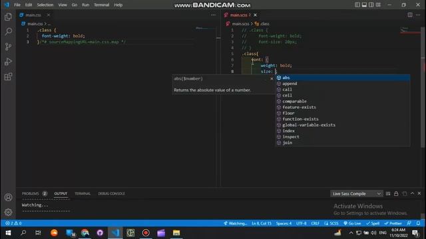Viewport: 426px width, 239px height.
Task: Switch to the Debug Console tab
Action: [111, 193]
